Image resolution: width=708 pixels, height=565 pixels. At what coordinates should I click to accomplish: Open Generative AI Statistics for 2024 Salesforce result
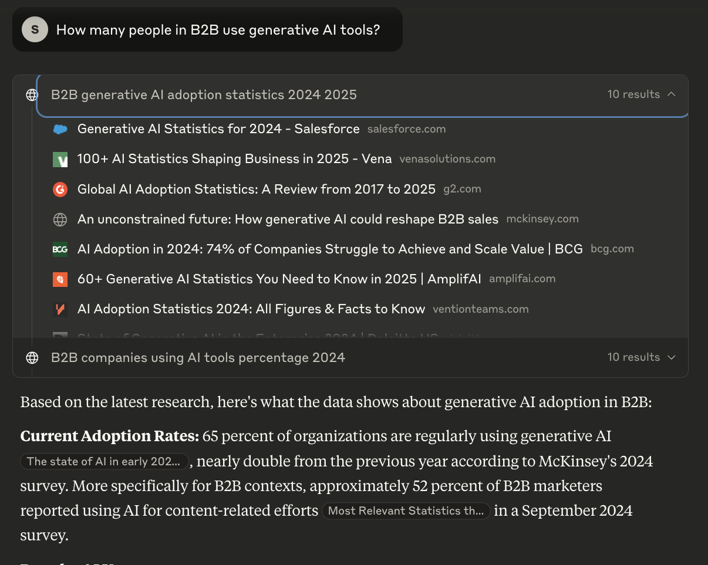(218, 129)
